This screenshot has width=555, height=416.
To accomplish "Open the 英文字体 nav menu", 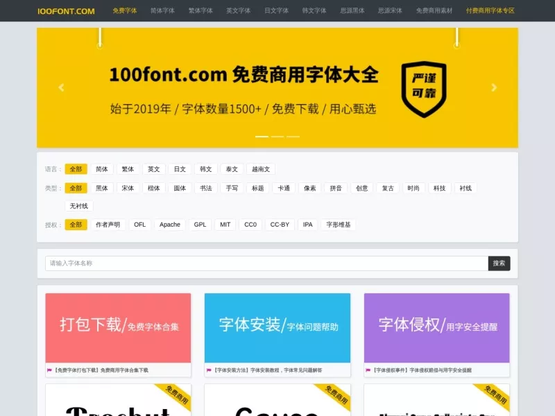I will tap(238, 10).
